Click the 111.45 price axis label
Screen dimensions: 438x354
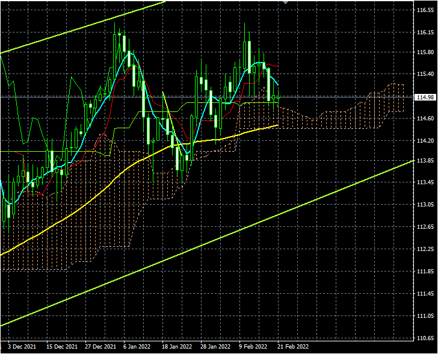pyautogui.click(x=425, y=294)
